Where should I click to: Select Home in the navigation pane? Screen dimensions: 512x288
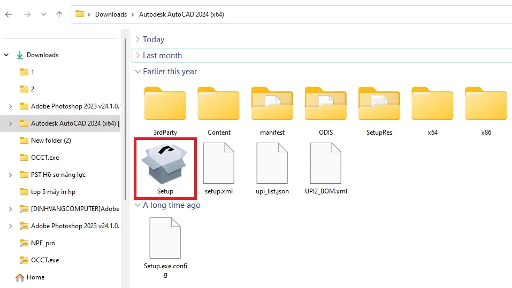tap(30, 277)
